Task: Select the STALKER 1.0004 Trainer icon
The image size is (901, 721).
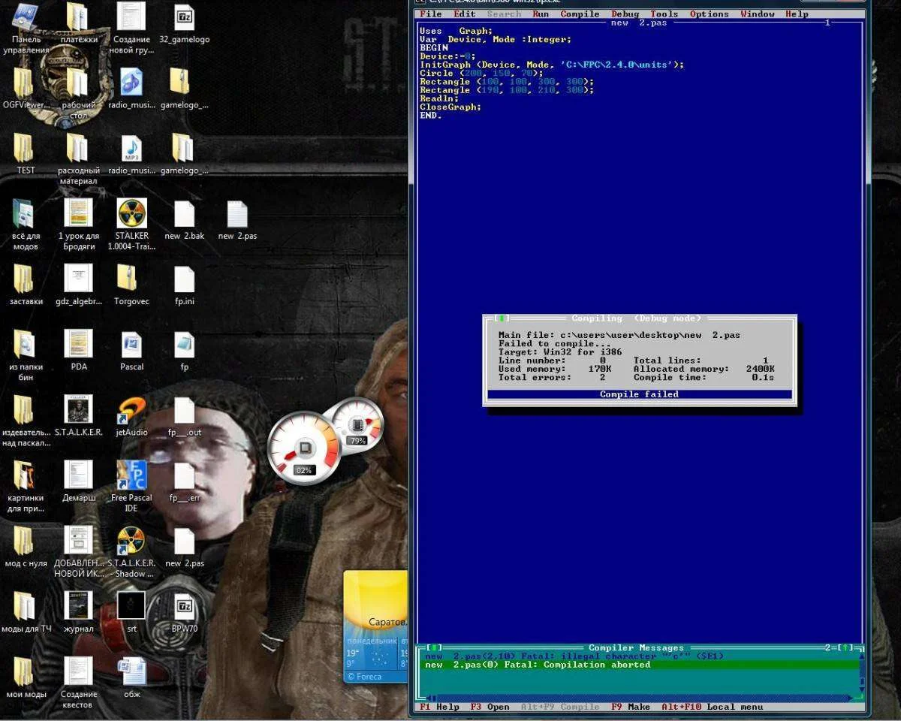Action: point(131,225)
